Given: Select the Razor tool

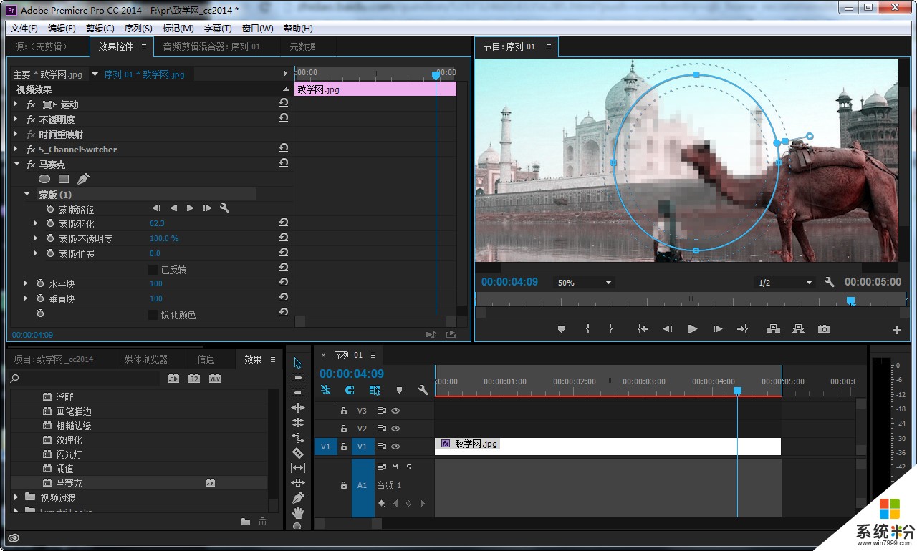Looking at the screenshot, I should [298, 453].
